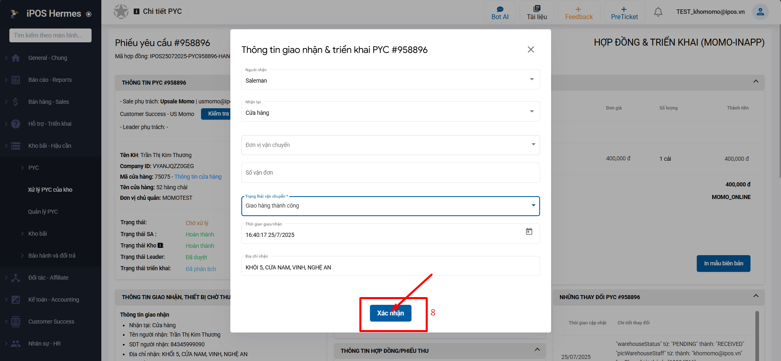Toggle the sidebar pin next to iPOS Hermes
Viewport: 781px width, 361px height.
coord(89,14)
